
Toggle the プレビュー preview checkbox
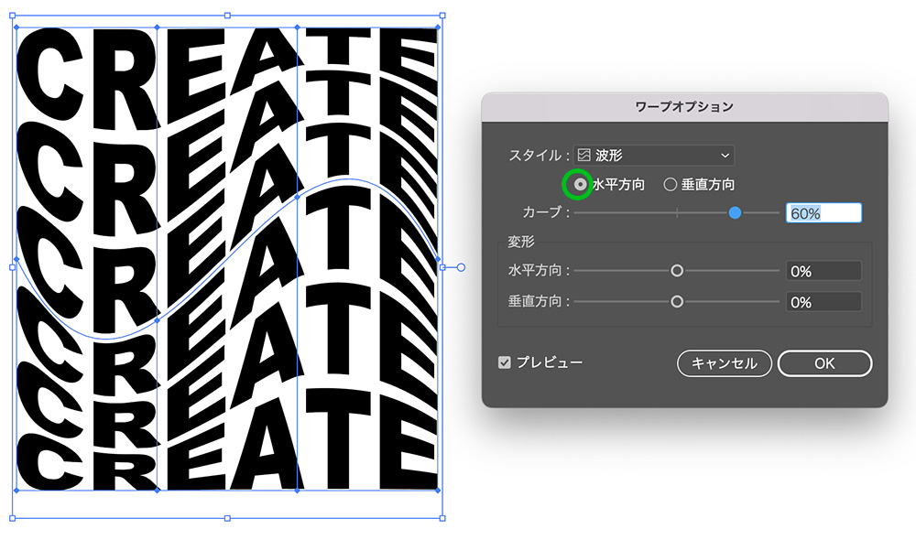pos(505,362)
